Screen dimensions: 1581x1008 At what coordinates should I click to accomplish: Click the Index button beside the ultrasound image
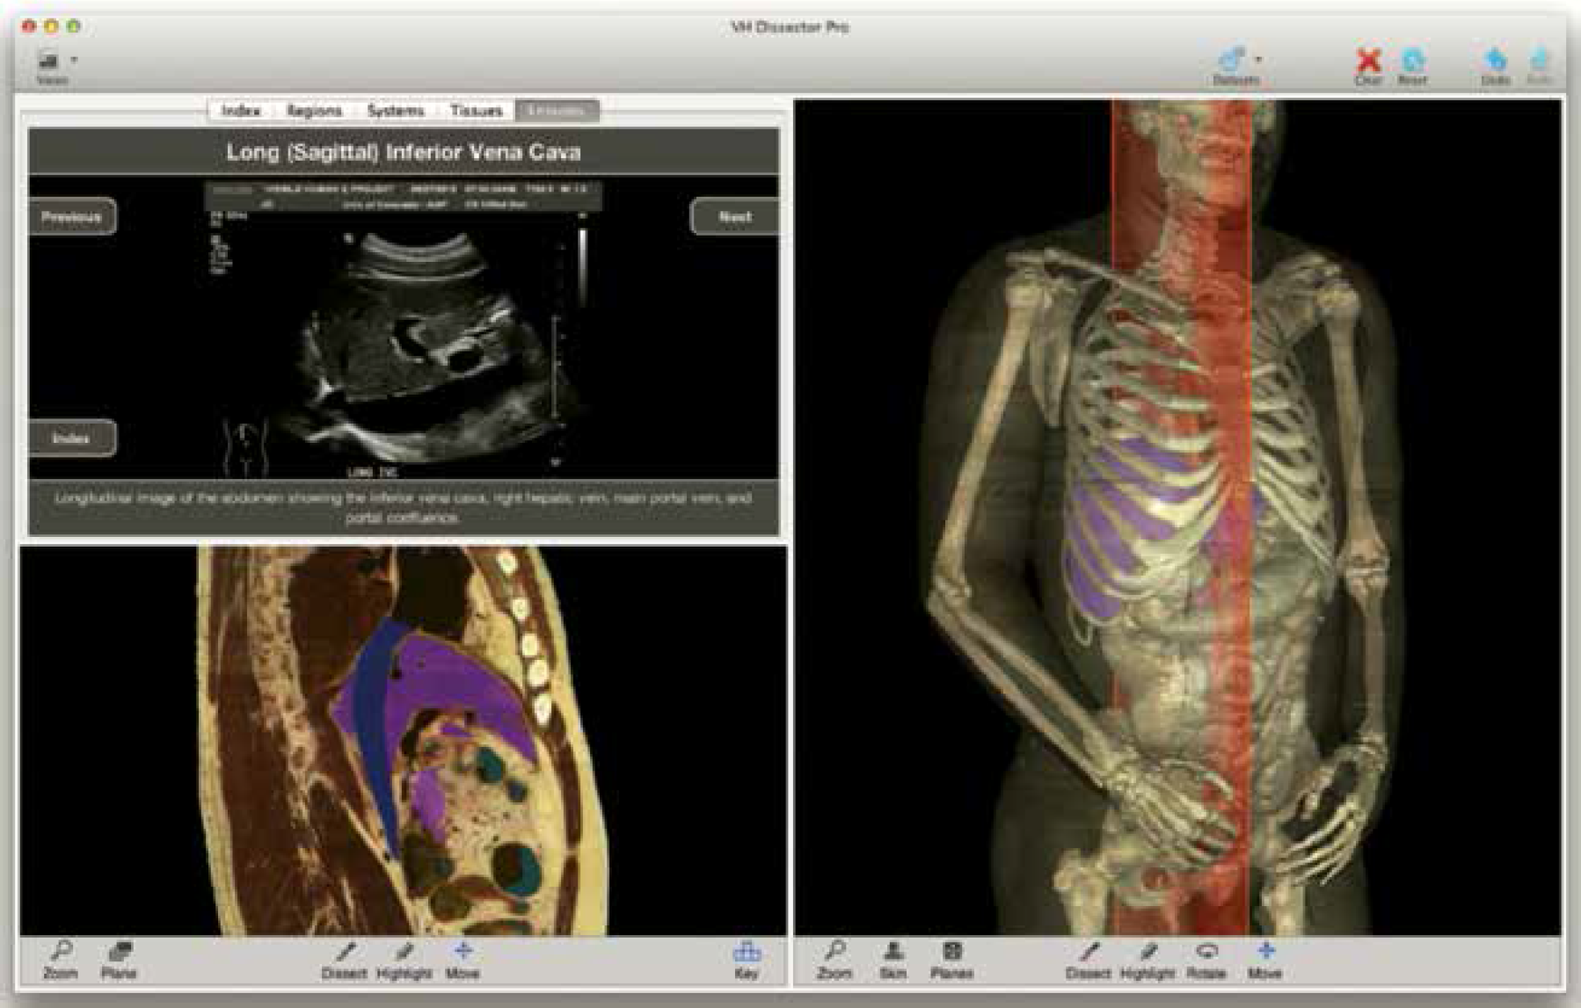pos(71,438)
